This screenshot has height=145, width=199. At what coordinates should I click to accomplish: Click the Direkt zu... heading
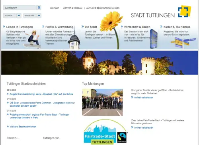13,138
